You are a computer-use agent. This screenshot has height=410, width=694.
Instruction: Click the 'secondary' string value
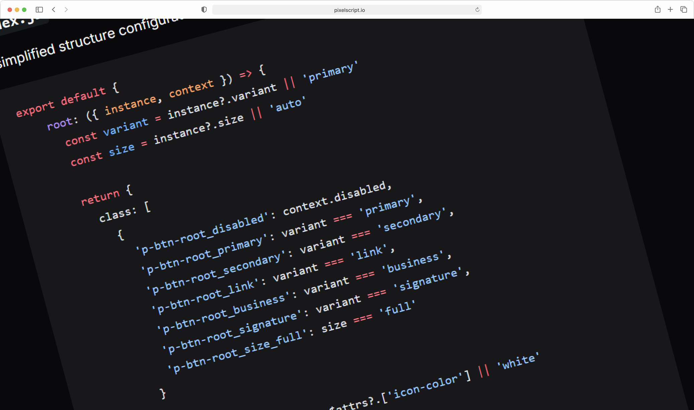412,220
